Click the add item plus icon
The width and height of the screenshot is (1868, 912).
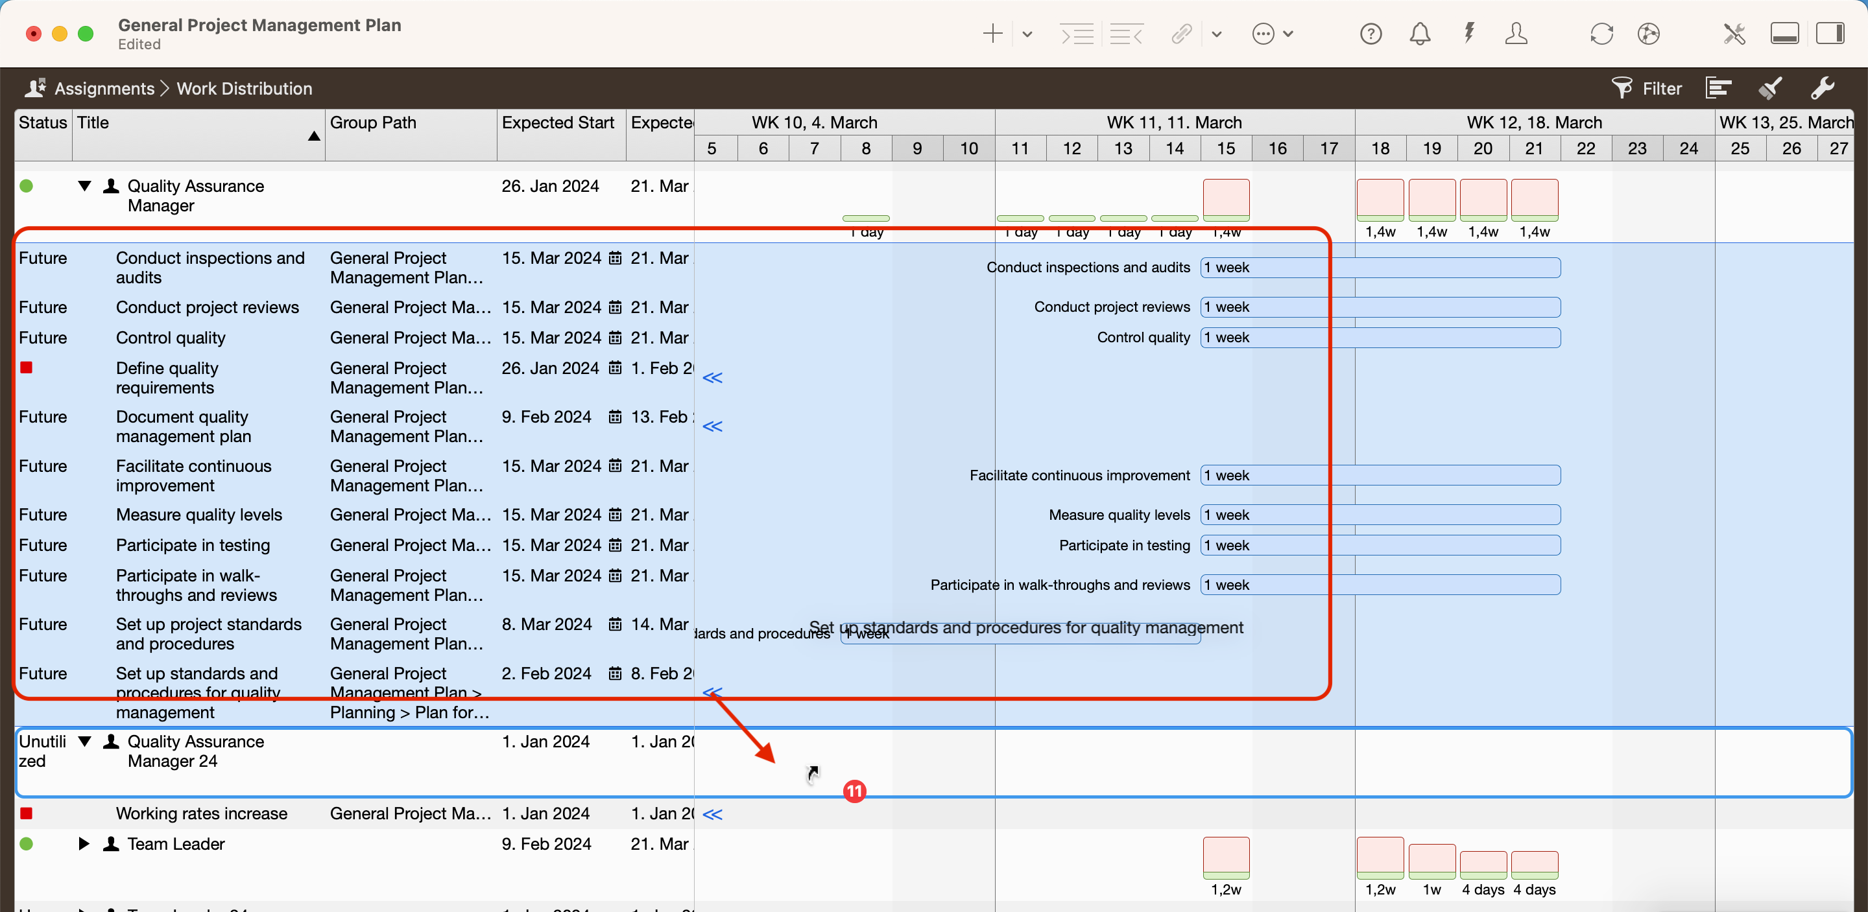pyautogui.click(x=992, y=34)
